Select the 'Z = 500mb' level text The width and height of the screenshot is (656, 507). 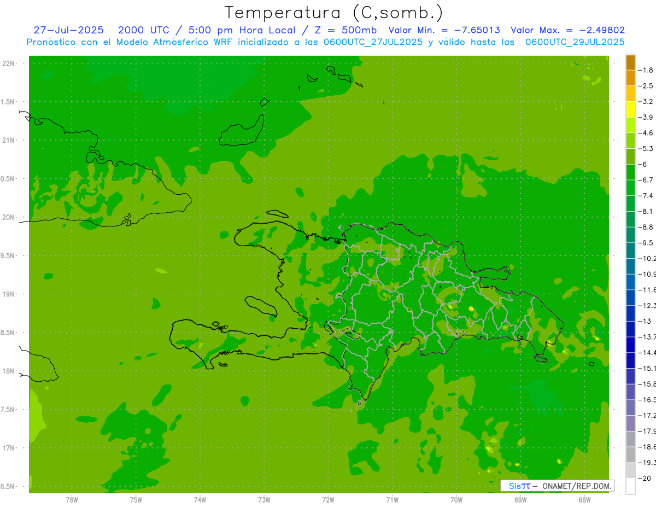click(x=345, y=30)
